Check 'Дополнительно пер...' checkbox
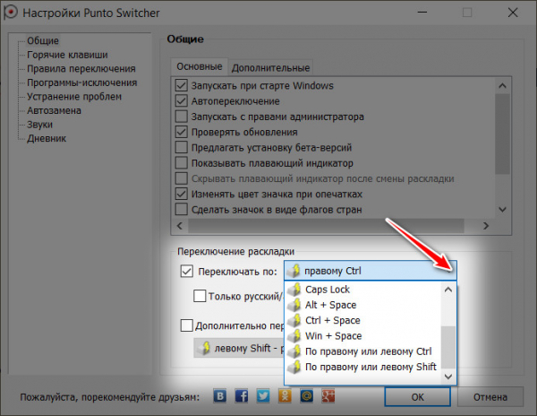This screenshot has height=416, width=537. [187, 325]
